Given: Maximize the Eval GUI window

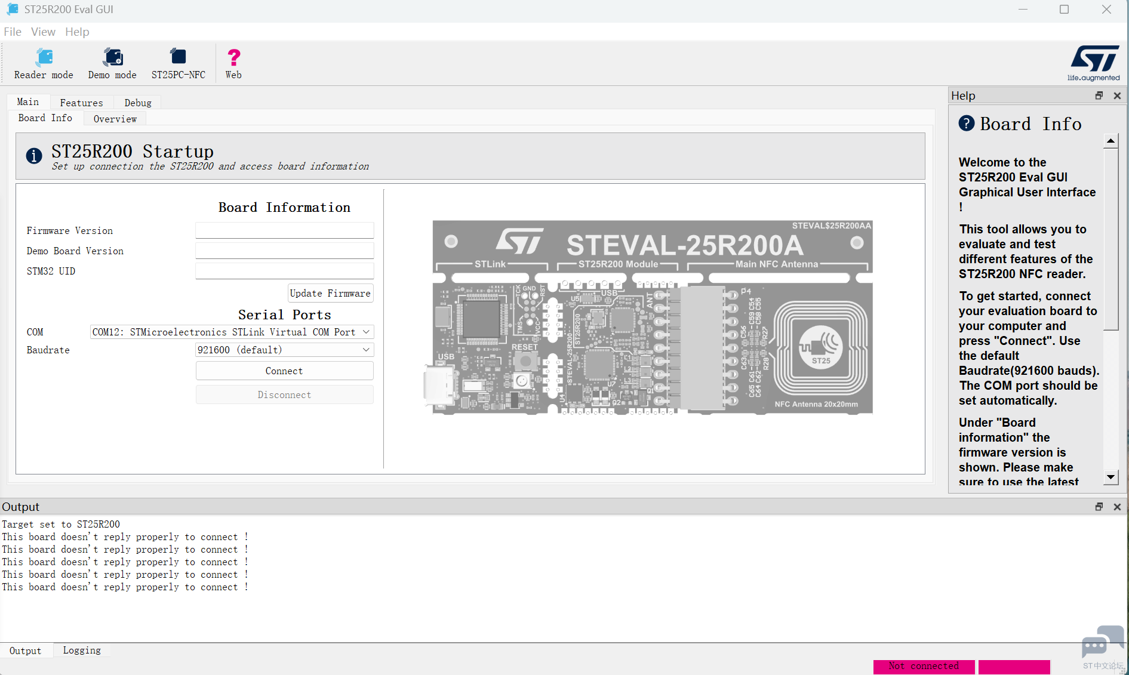Looking at the screenshot, I should point(1064,10).
